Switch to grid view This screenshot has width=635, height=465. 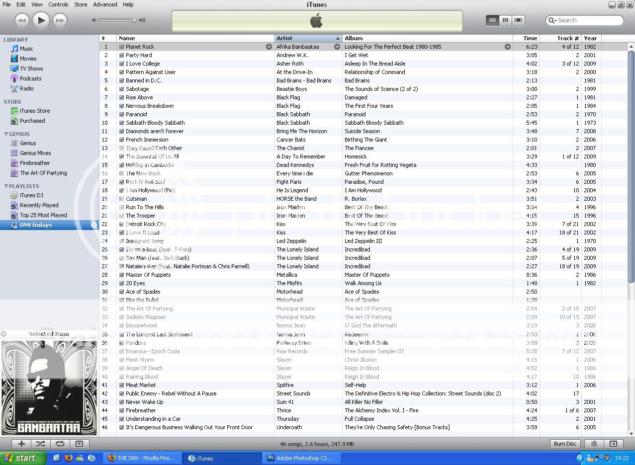505,20
